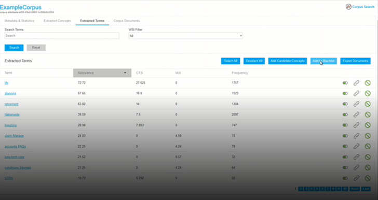The height and width of the screenshot is (200, 378).
Task: Open the WSI Filter dropdown
Action: [x=185, y=36]
